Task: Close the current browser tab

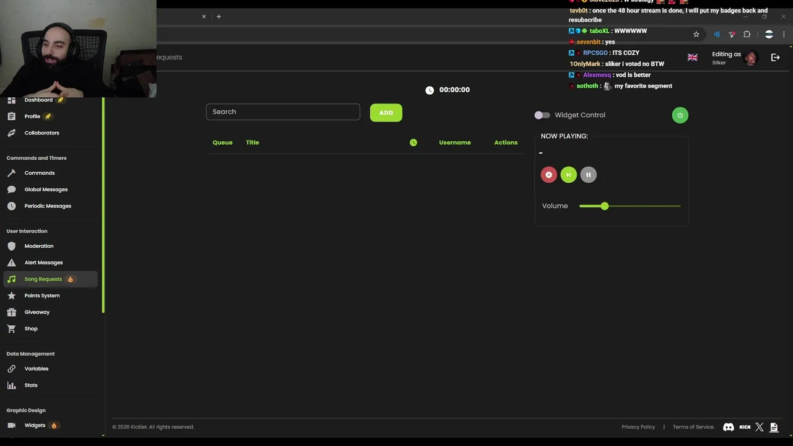Action: point(204,16)
